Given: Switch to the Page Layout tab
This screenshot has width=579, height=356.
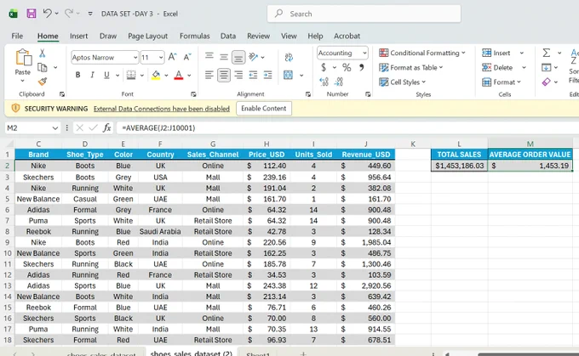Looking at the screenshot, I should tap(147, 36).
